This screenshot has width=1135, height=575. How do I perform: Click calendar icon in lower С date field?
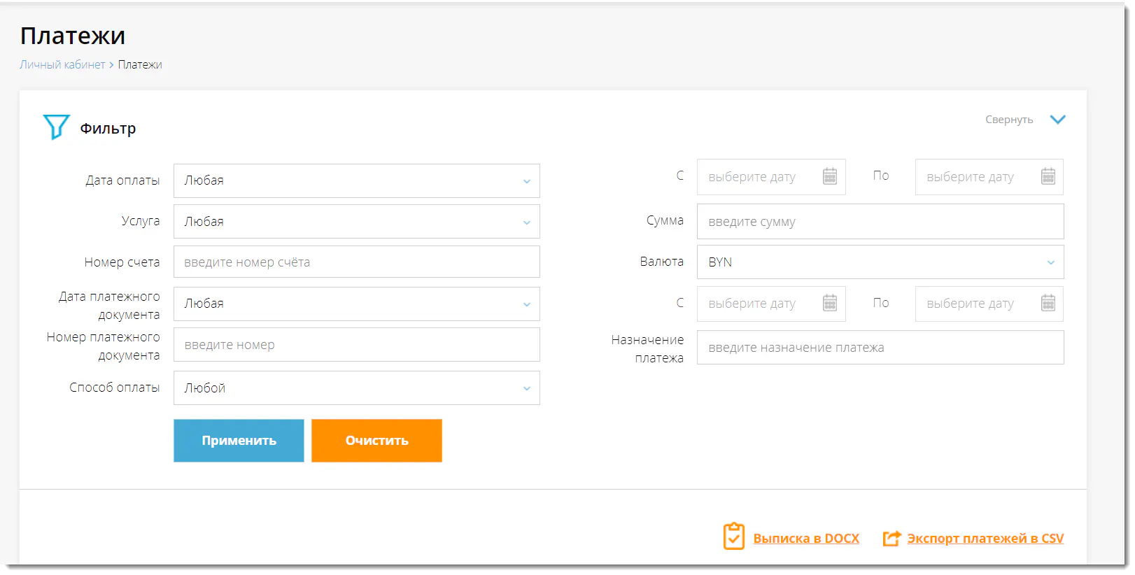click(829, 303)
